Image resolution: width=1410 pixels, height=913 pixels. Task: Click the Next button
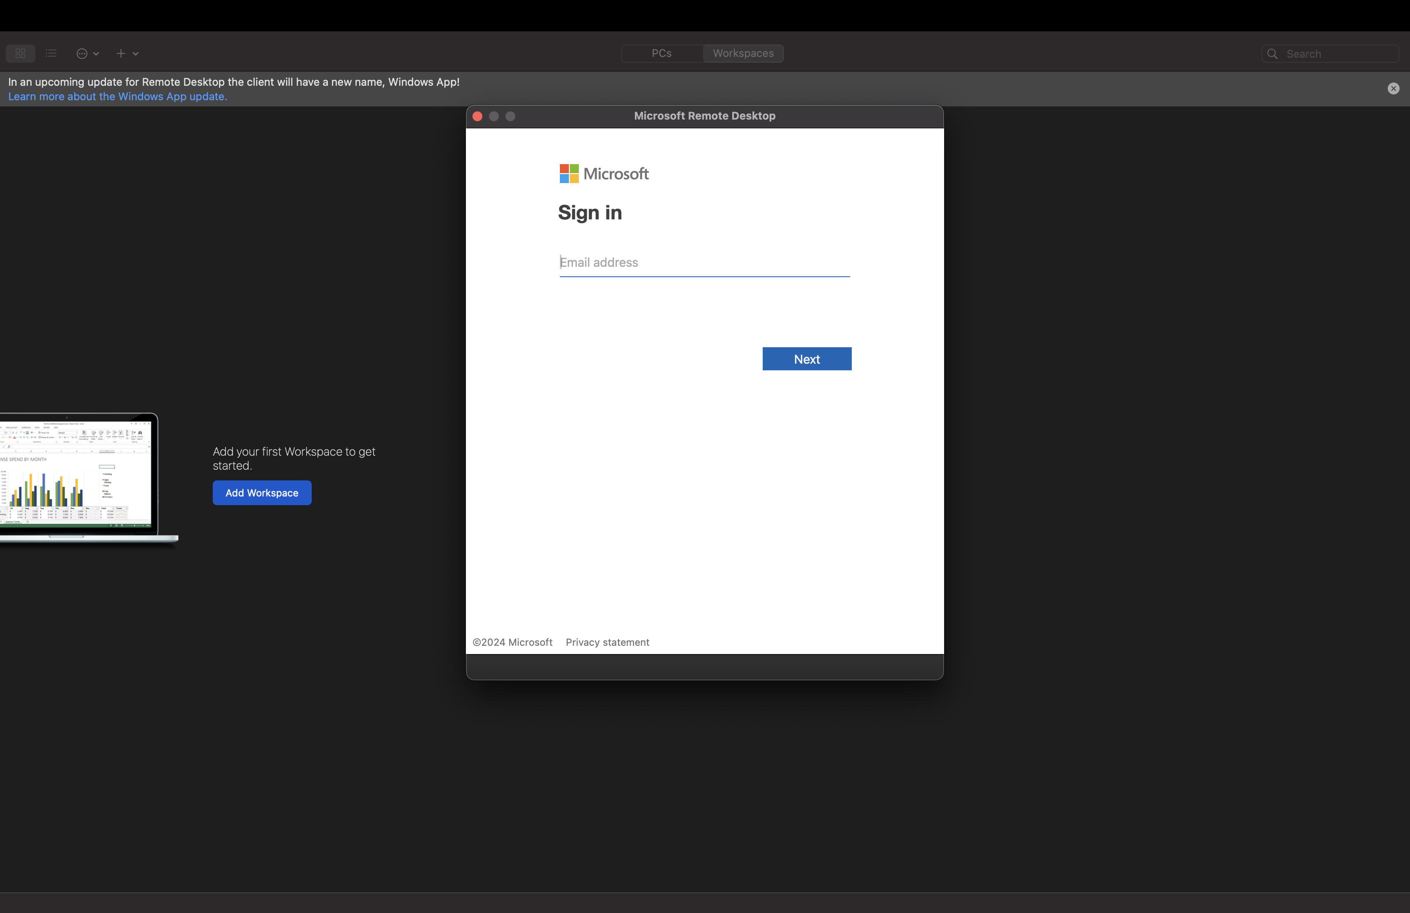807,359
